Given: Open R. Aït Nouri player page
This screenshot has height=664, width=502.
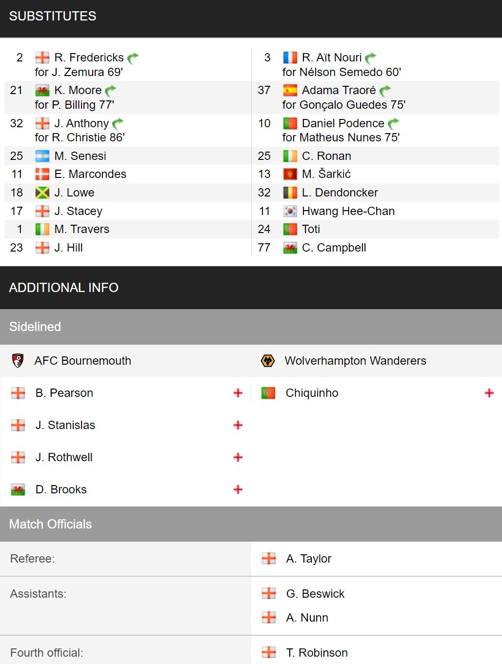Looking at the screenshot, I should pyautogui.click(x=332, y=58).
